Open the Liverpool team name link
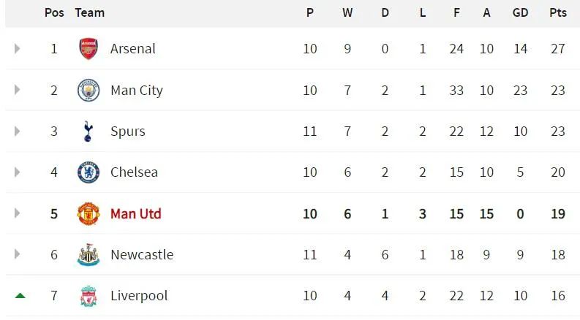Viewport: 580px width, 320px height. (139, 296)
